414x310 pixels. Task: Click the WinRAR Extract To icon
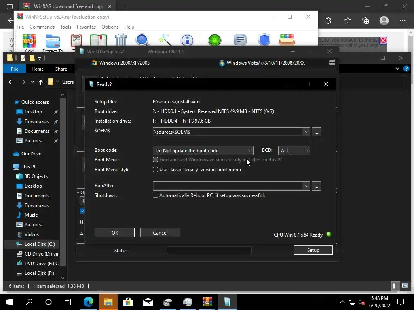pos(53,41)
